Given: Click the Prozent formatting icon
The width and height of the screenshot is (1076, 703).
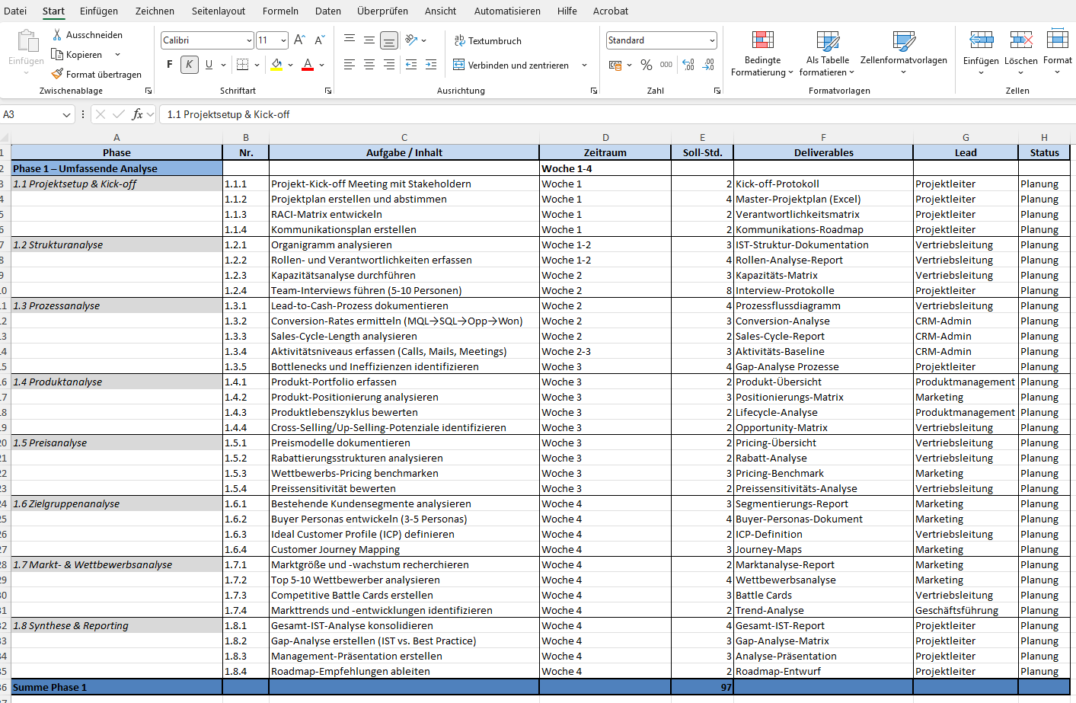Looking at the screenshot, I should click(x=647, y=66).
